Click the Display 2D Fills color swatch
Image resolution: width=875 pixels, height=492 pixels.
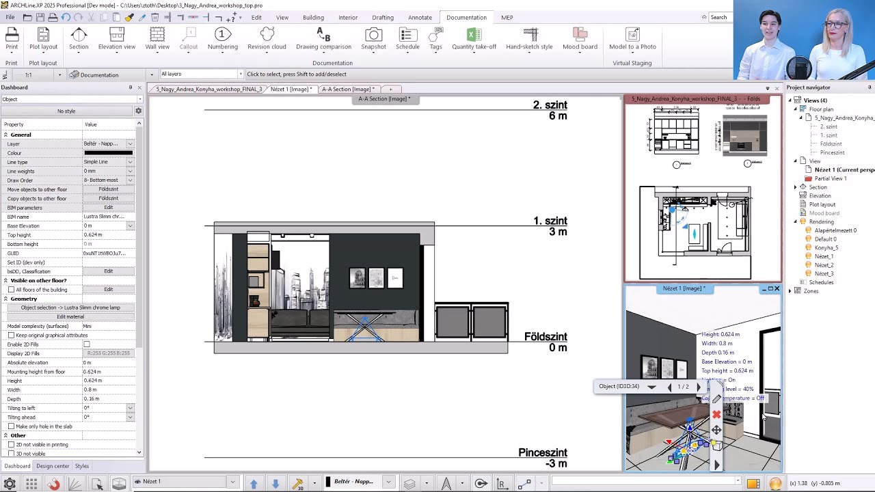click(x=108, y=353)
